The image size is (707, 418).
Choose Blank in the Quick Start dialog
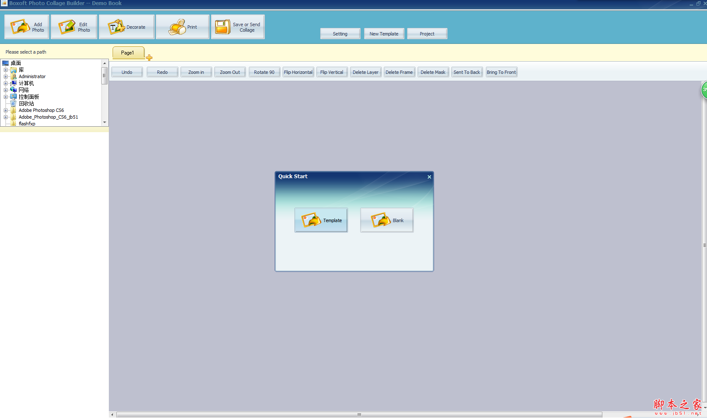point(387,220)
